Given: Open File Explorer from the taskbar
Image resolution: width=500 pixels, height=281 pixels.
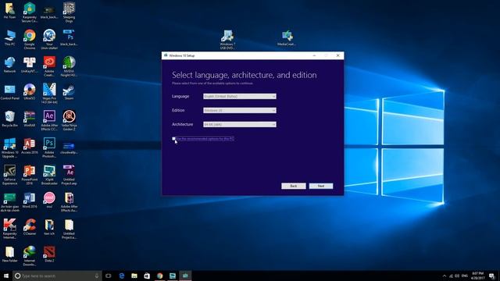Looking at the screenshot, I should [x=134, y=276].
